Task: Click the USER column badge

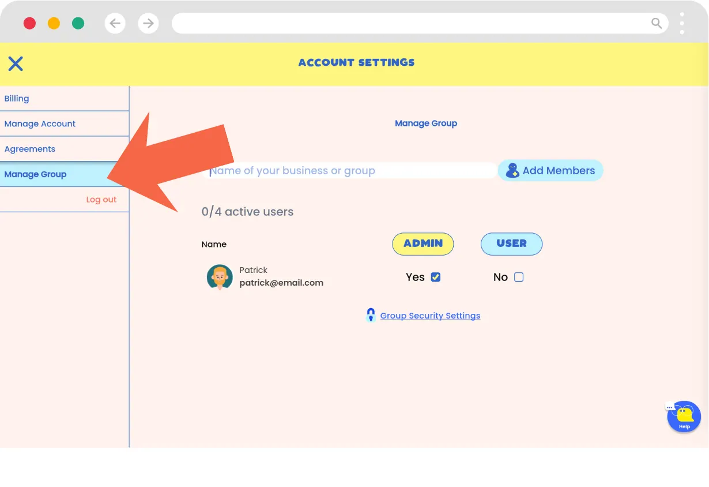Action: [512, 244]
